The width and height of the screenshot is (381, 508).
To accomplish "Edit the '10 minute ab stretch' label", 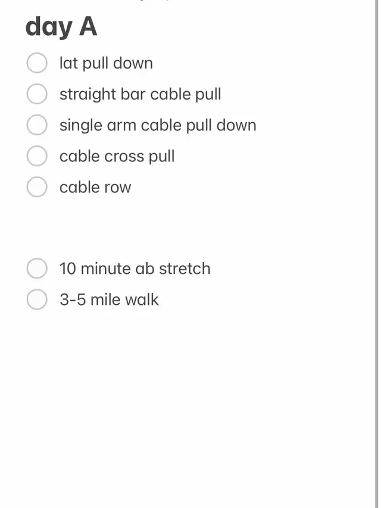I will [x=135, y=269].
